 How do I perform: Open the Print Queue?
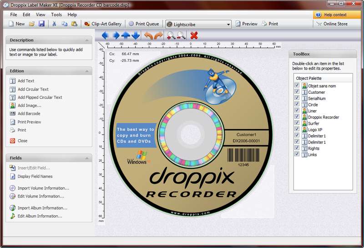[144, 24]
